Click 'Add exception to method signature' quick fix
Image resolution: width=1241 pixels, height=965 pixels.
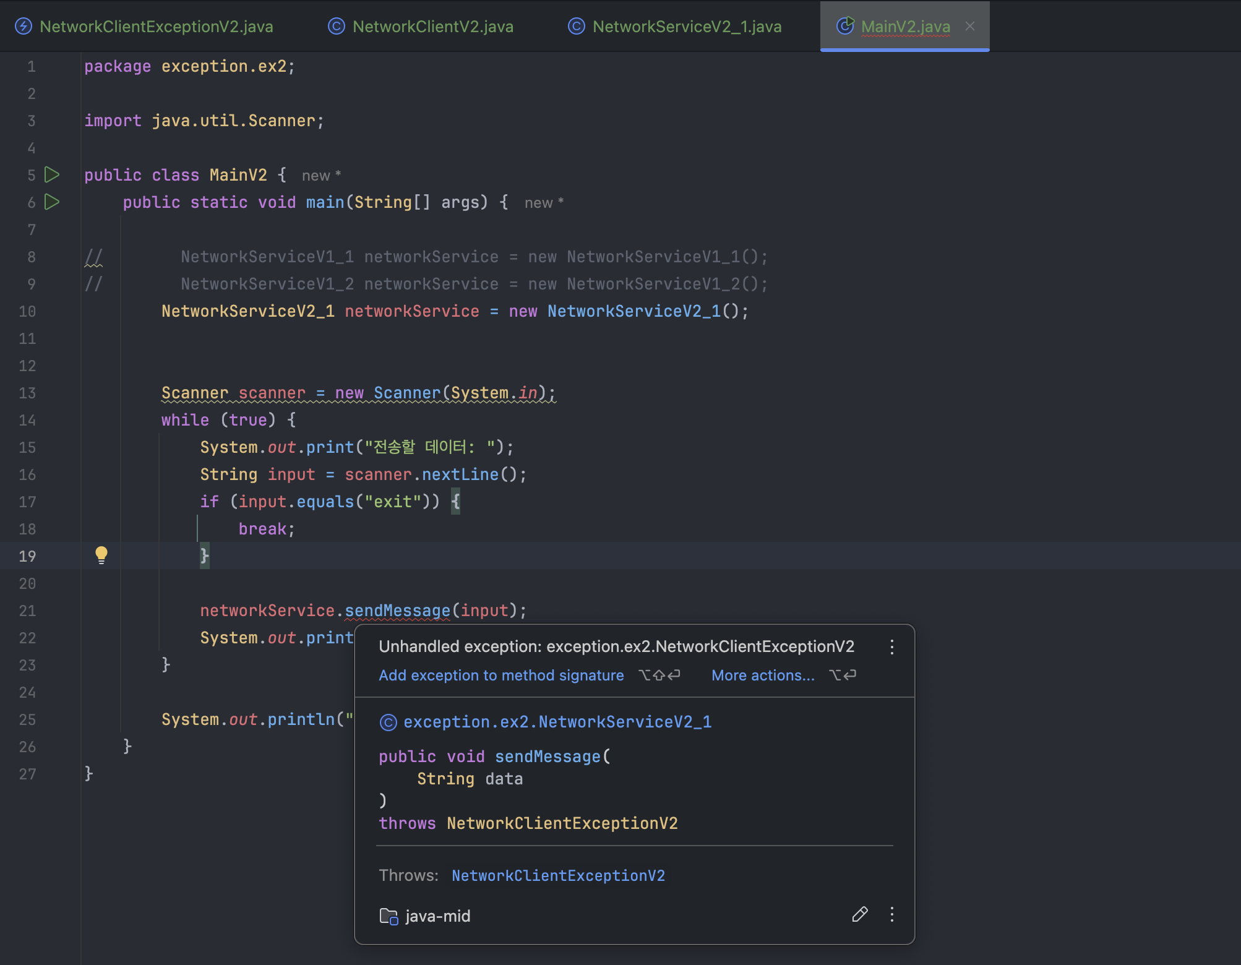(501, 675)
